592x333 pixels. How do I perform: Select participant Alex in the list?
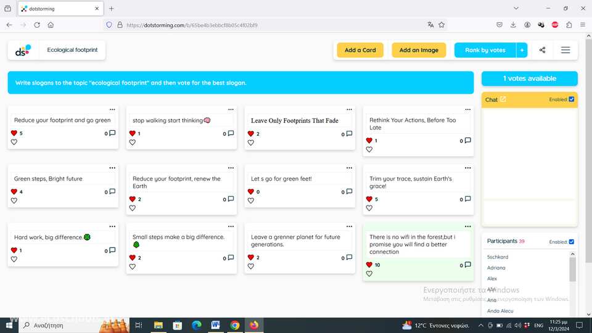coord(492,278)
